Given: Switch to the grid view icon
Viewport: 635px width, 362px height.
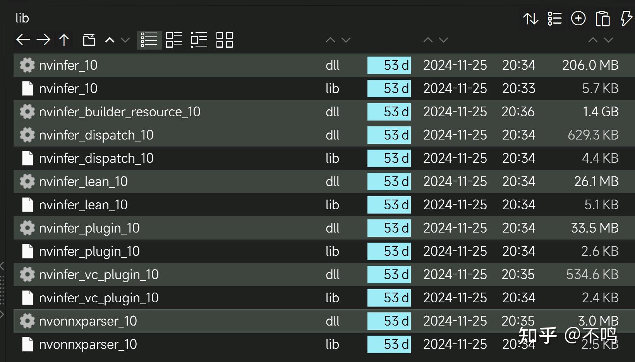Looking at the screenshot, I should (225, 40).
